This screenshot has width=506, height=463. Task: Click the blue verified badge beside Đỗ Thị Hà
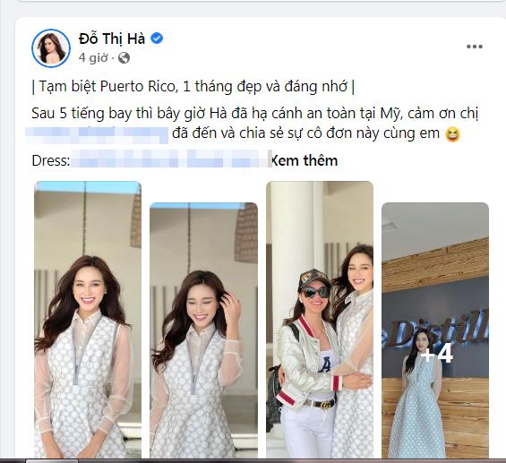tap(157, 39)
